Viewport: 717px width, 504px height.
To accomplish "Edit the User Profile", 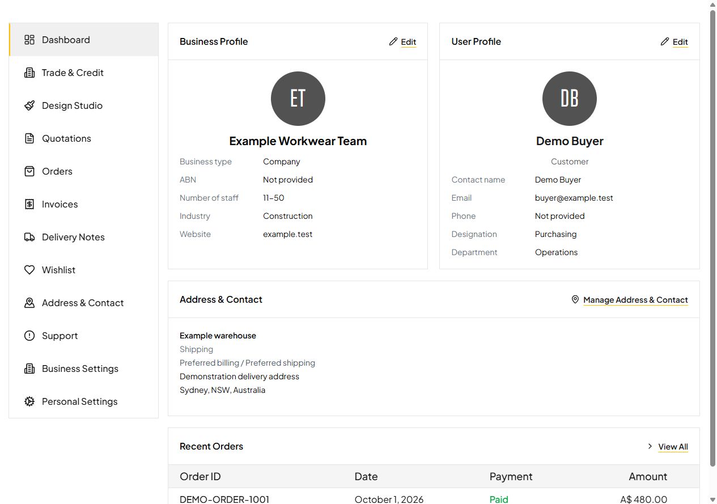I will [680, 42].
